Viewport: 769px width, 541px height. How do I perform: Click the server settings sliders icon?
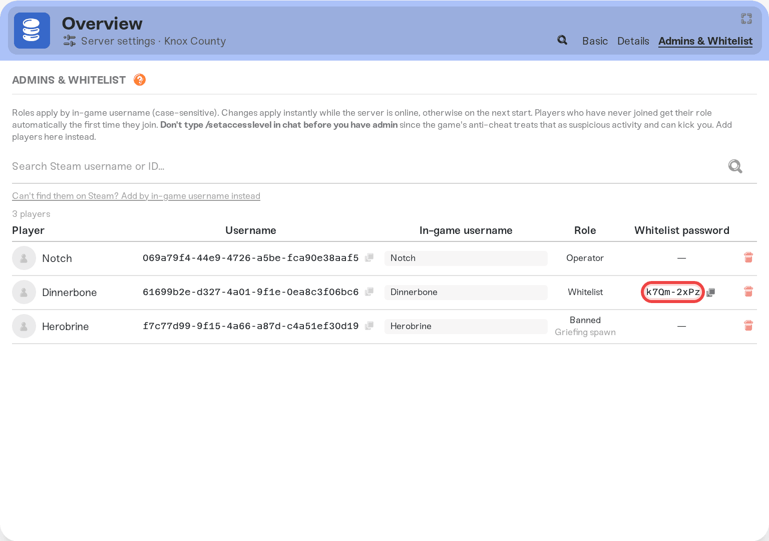[70, 41]
